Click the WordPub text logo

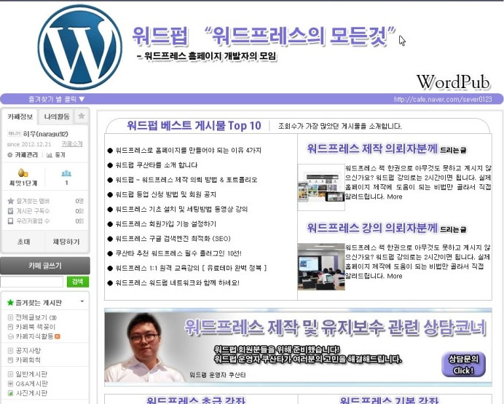tap(453, 82)
